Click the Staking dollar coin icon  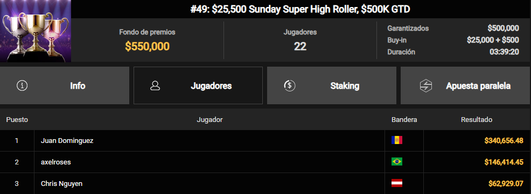tap(290, 85)
